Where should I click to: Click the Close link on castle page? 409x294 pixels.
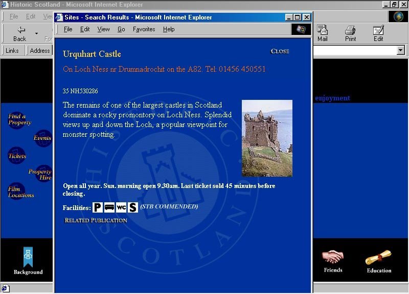[x=280, y=51]
